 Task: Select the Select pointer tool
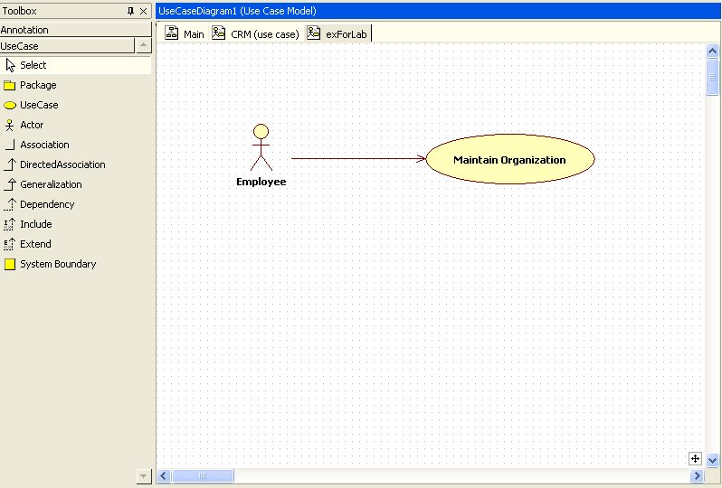click(x=75, y=65)
